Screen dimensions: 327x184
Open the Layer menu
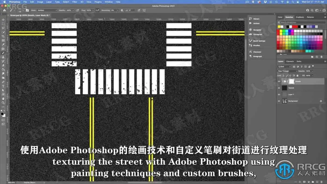coord(49,2)
